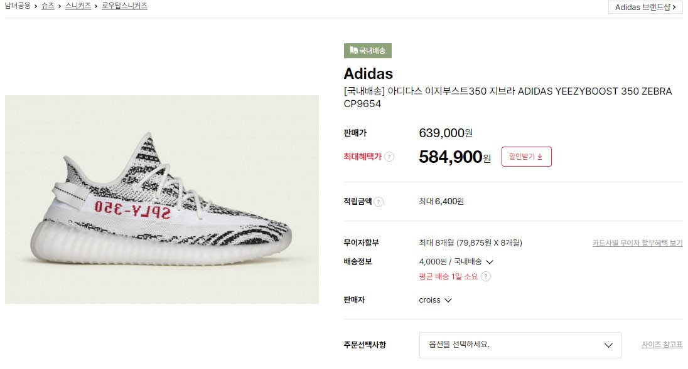Viewport: 688px width, 369px height.
Task: Click the Yeezy Boost 350 Zebra product image
Action: pyautogui.click(x=162, y=199)
